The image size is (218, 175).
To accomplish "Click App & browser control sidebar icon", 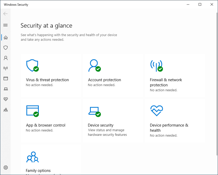I will [6, 78].
